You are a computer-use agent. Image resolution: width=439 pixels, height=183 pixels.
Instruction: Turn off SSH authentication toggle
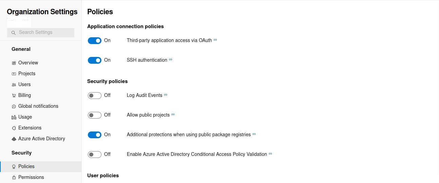point(95,60)
